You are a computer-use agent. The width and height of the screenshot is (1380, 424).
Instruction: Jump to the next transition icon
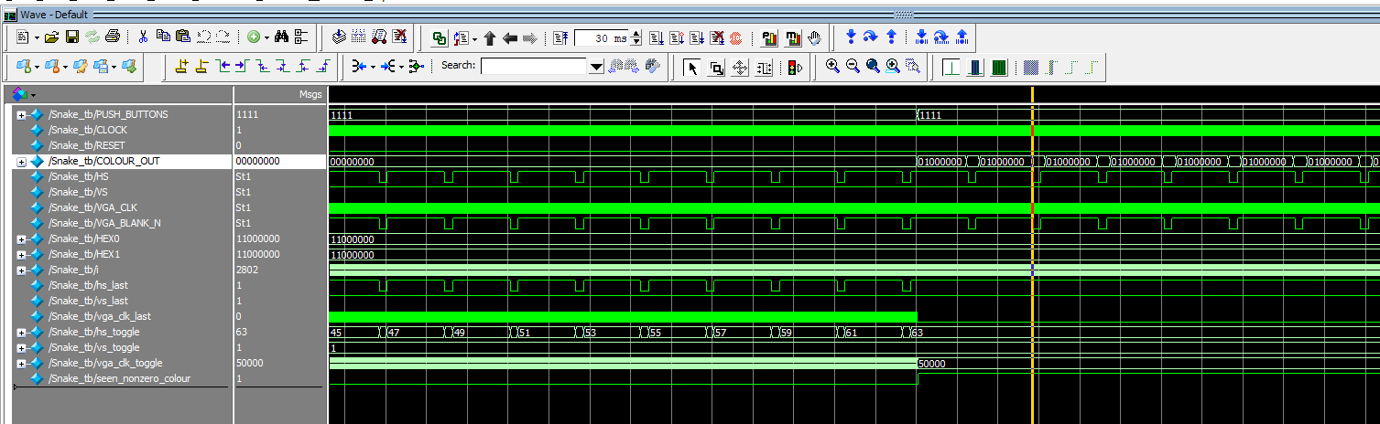(x=242, y=66)
